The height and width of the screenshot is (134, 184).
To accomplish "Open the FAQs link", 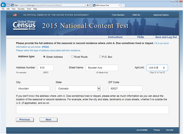I will (141, 37).
